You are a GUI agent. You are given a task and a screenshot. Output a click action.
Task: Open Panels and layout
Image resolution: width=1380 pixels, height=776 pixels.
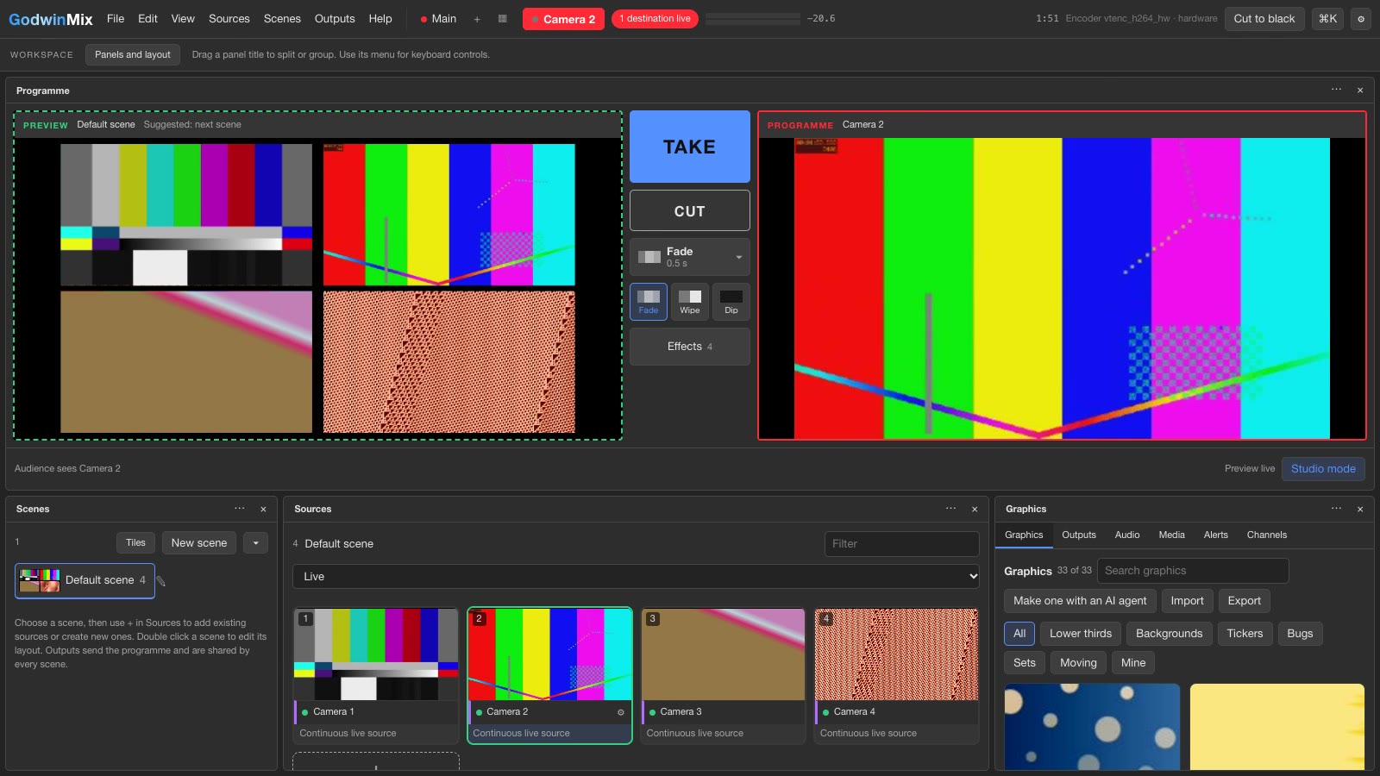[133, 55]
